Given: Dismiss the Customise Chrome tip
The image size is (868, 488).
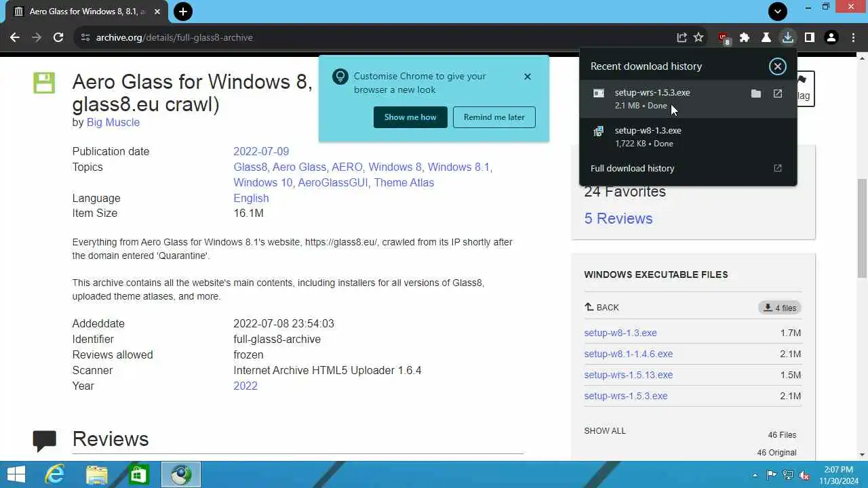Looking at the screenshot, I should click(x=527, y=77).
